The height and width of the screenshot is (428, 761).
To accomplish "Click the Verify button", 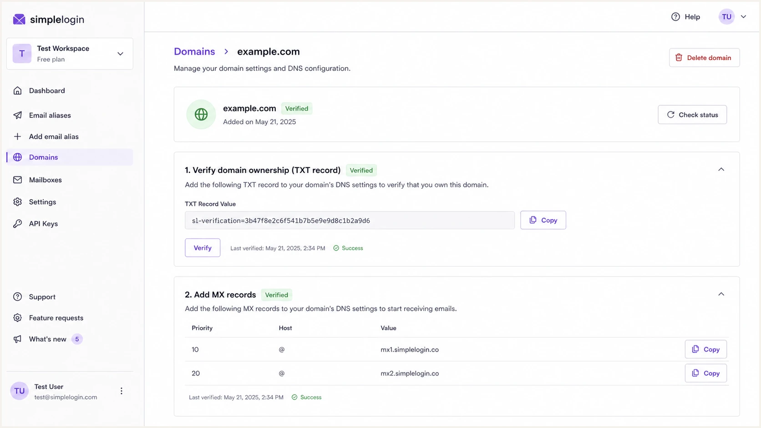I will [x=203, y=247].
